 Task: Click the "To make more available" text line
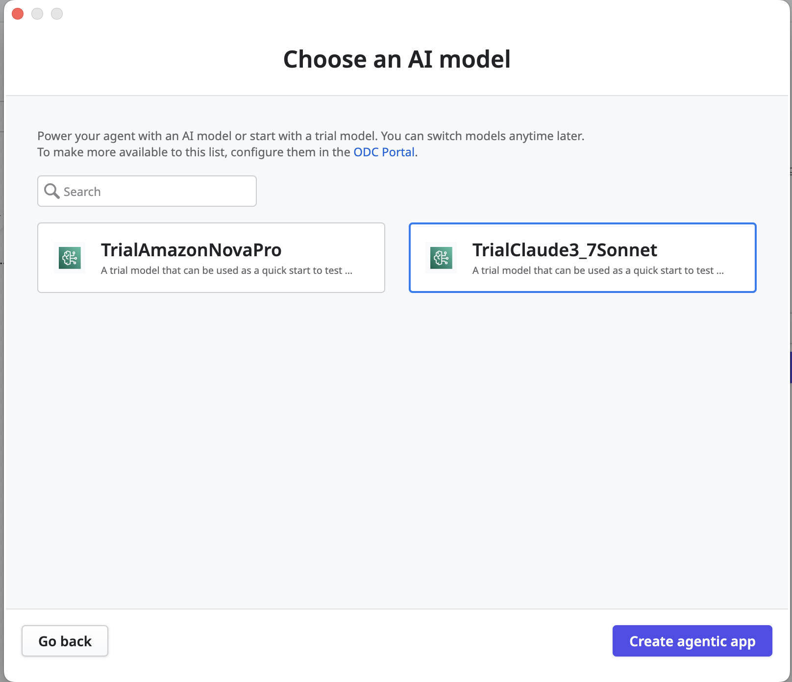click(194, 152)
